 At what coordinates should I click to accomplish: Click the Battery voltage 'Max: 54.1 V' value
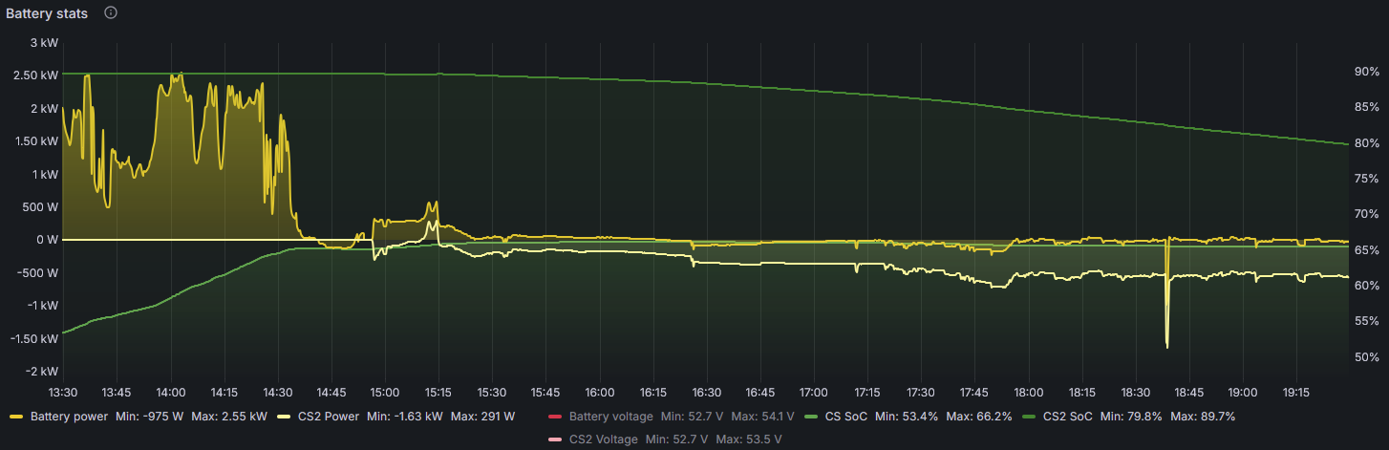(762, 417)
